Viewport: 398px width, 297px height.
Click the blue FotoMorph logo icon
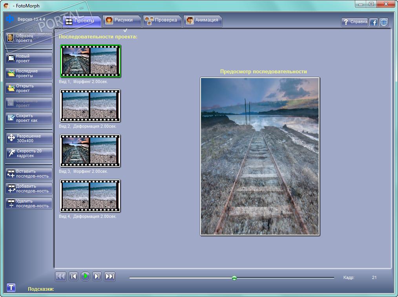[x=10, y=18]
